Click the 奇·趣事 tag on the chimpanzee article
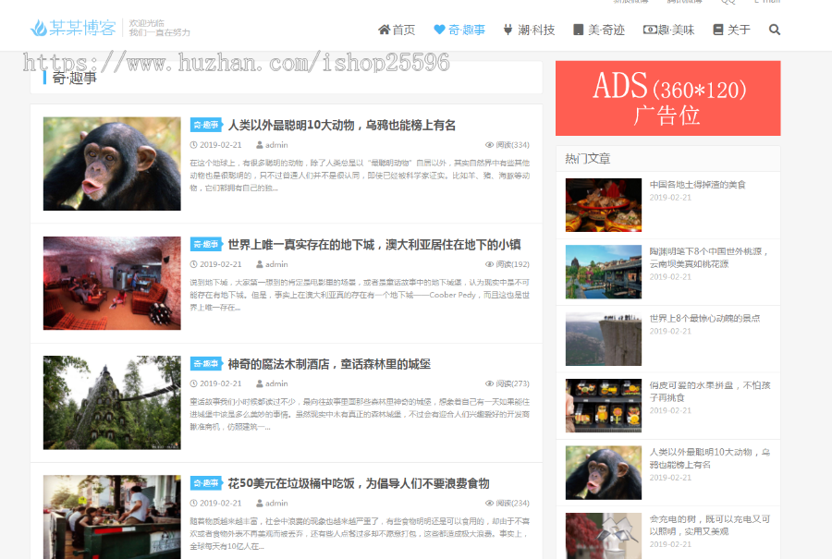Screen dimensions: 832x559 point(206,125)
